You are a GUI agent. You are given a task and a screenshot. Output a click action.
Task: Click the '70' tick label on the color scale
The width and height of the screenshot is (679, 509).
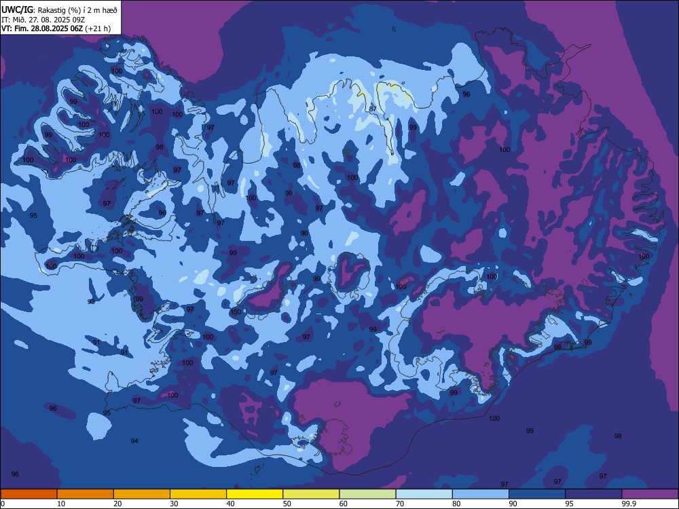pyautogui.click(x=400, y=504)
